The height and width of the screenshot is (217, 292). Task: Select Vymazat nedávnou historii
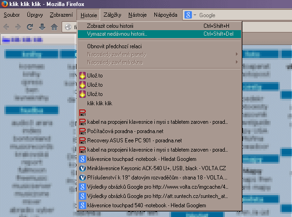coord(159,34)
